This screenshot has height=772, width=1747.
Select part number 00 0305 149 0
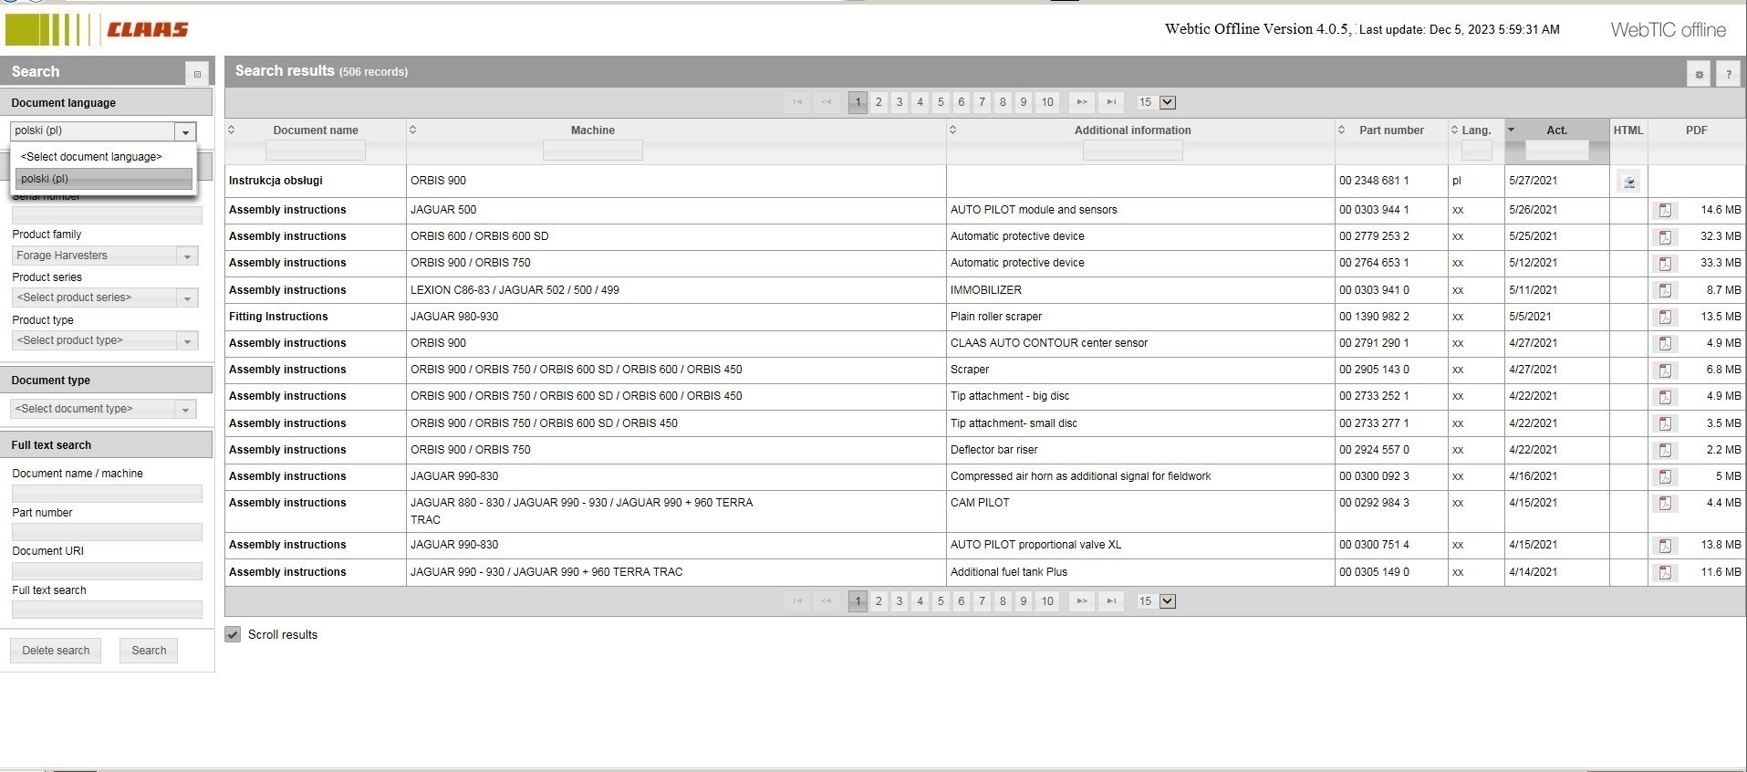click(x=1374, y=572)
